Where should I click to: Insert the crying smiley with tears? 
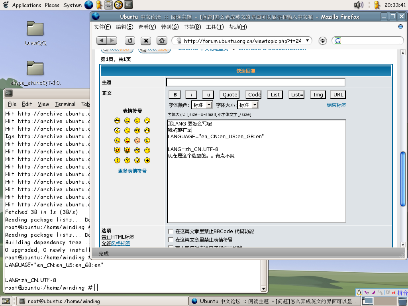(147, 141)
